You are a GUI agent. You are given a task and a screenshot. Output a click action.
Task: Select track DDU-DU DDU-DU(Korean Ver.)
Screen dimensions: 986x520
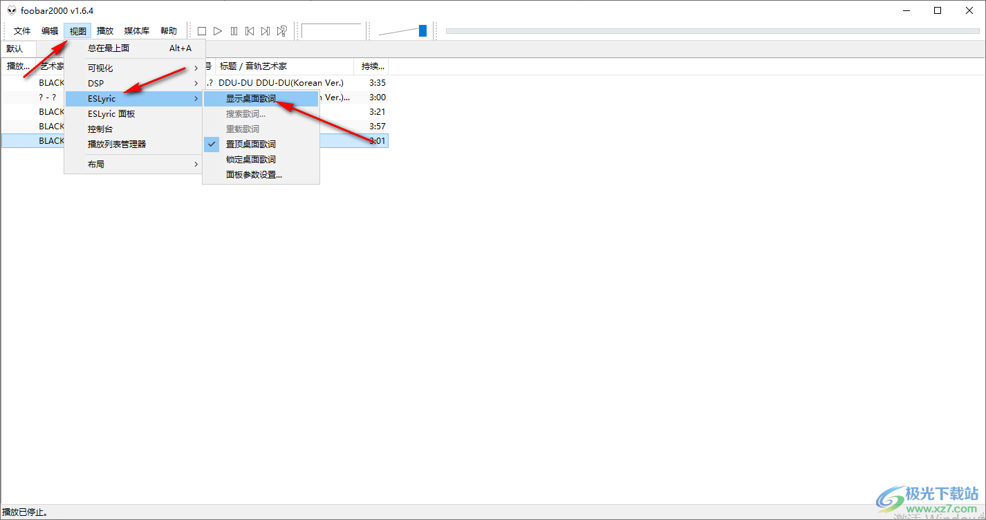click(x=281, y=83)
